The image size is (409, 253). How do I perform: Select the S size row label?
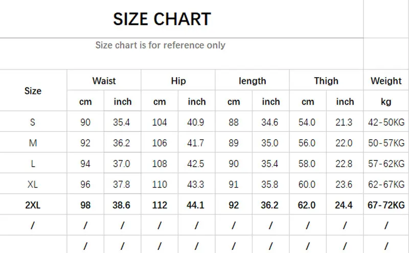[x=33, y=122]
